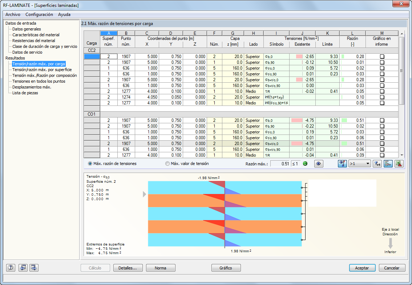412x285 pixels.
Task: Open the Ayuda menu
Action: tap(64, 15)
